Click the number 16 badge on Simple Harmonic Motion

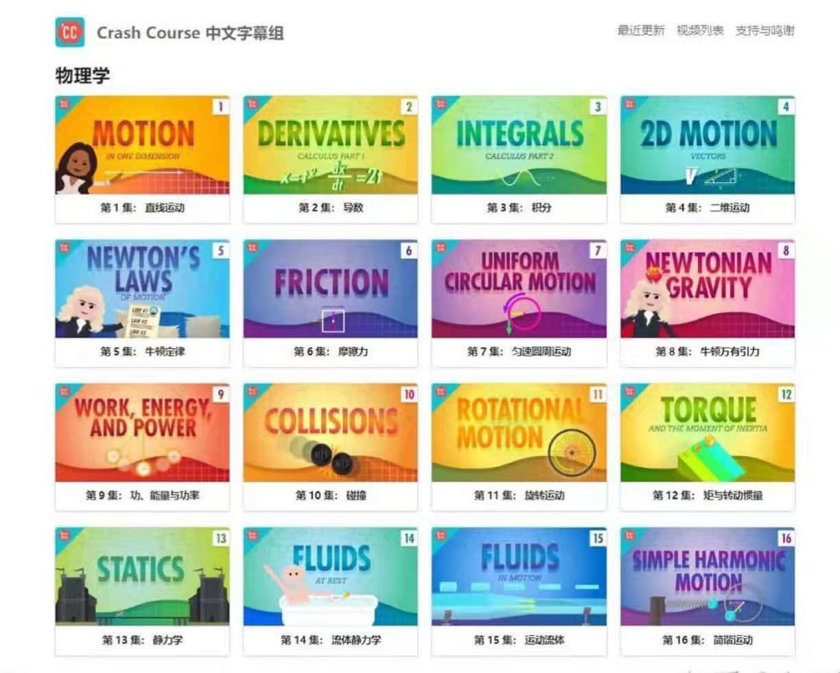pos(786,538)
